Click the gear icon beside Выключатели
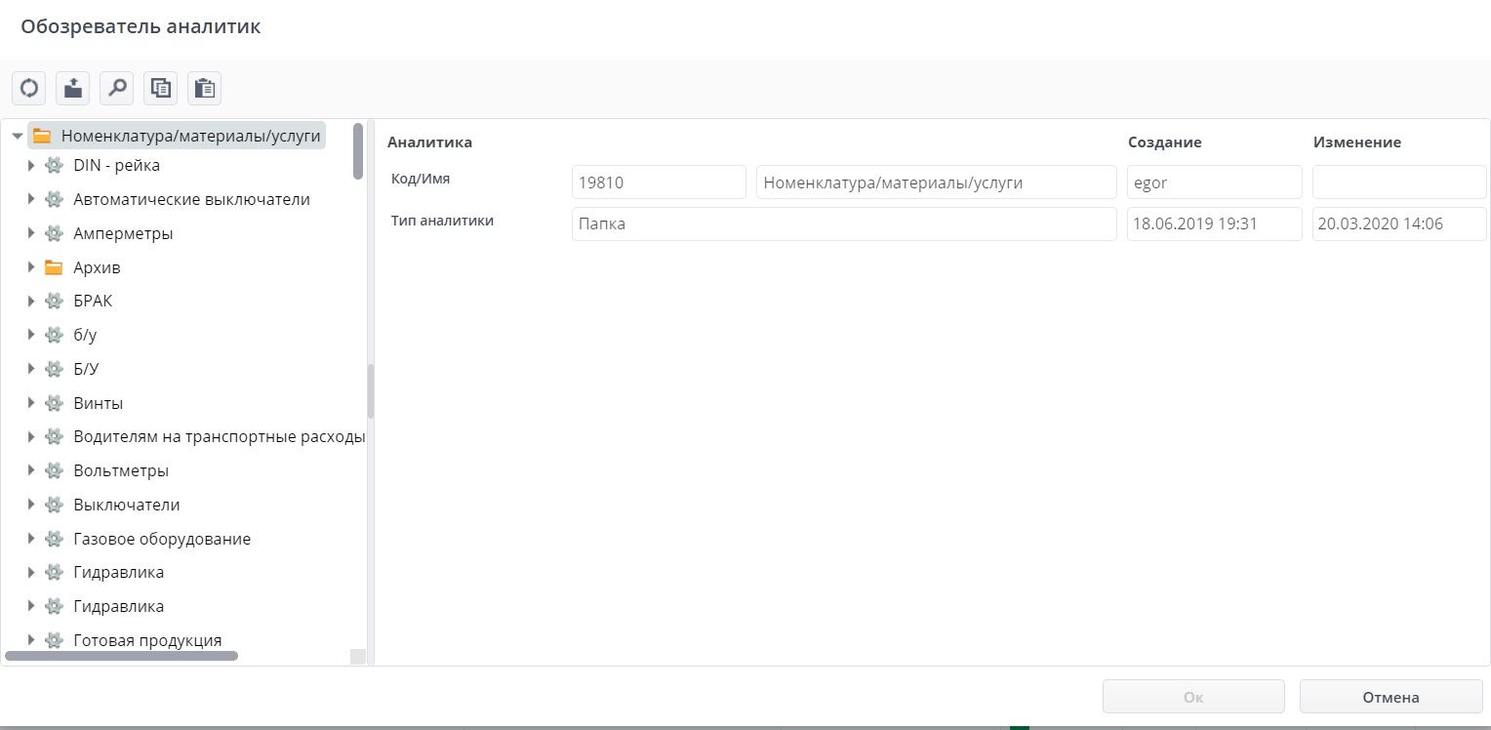The width and height of the screenshot is (1491, 730). coord(55,505)
